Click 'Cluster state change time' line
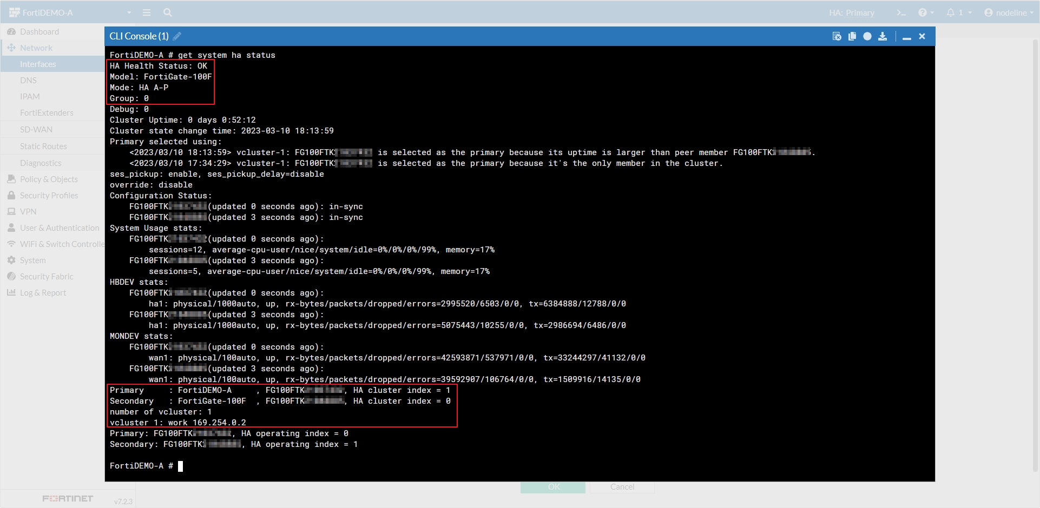 click(222, 131)
